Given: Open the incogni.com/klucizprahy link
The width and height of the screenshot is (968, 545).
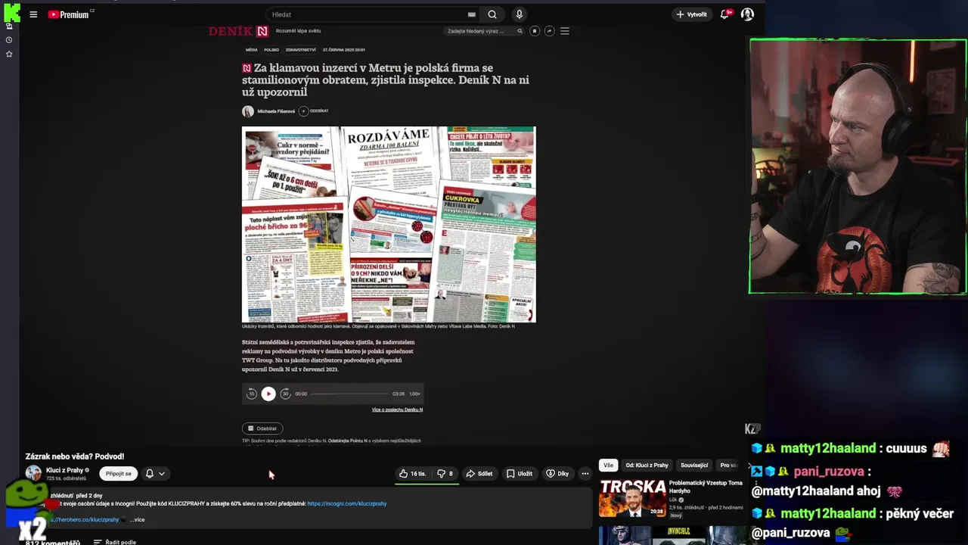Looking at the screenshot, I should (347, 503).
